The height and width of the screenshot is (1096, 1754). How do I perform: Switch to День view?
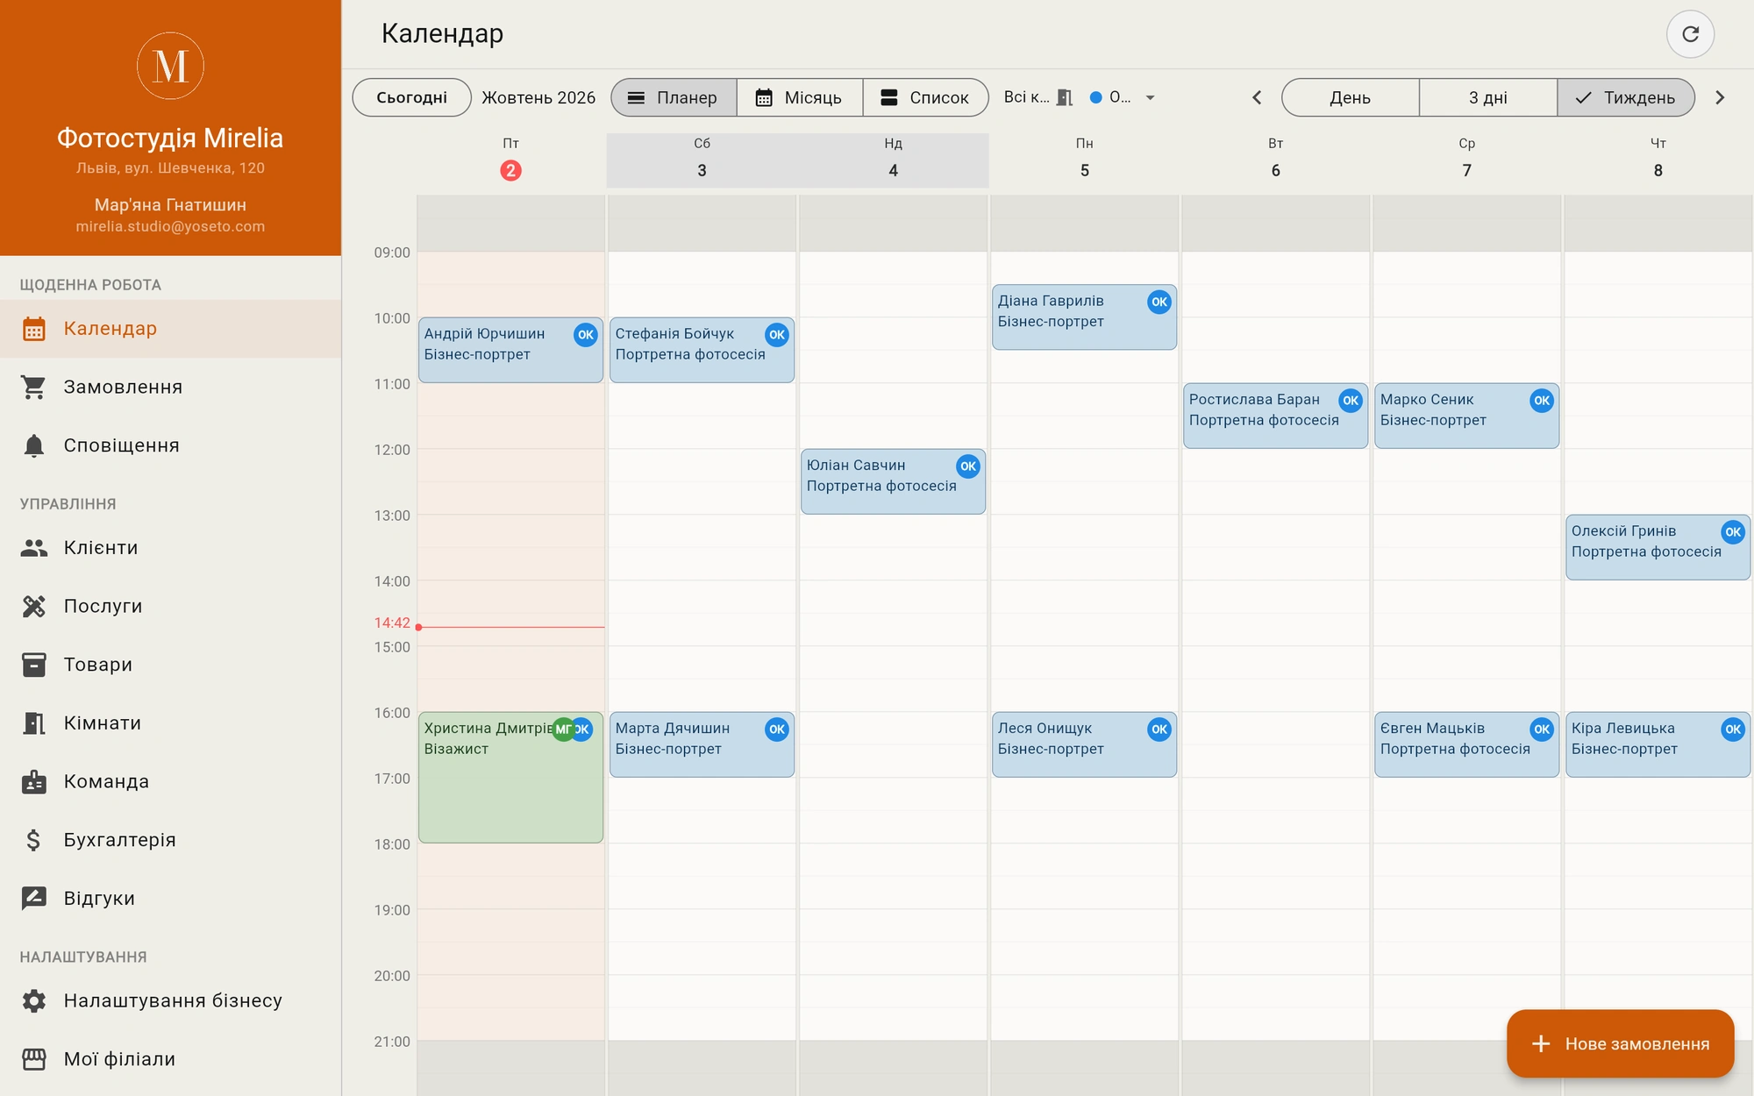coord(1350,97)
